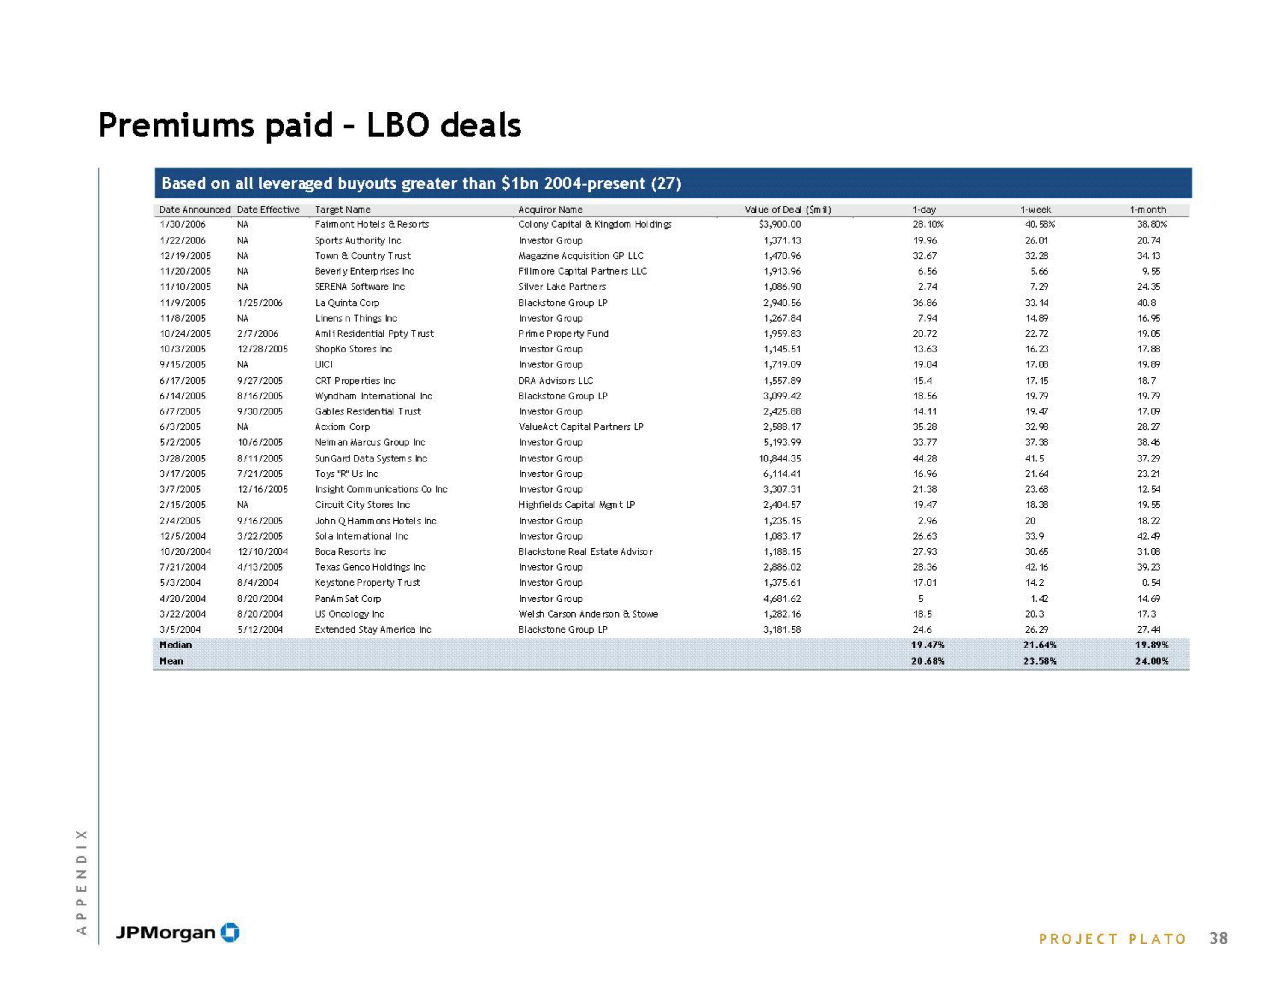The height and width of the screenshot is (991, 1283).
Task: Select the 'UICI' target cell
Action: 324,364
